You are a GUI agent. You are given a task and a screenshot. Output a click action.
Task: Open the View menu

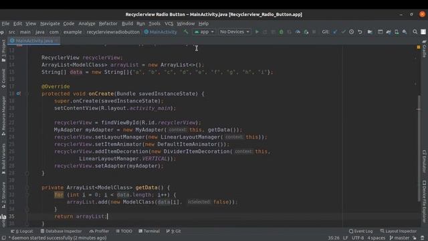pos(31,23)
